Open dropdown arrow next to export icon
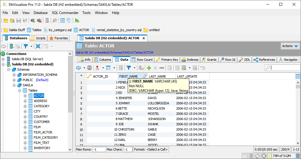Image resolution: width=301 pixels, height=159 pixels. [x=103, y=68]
